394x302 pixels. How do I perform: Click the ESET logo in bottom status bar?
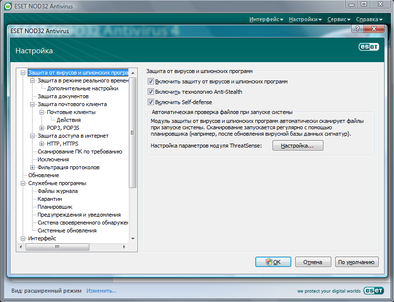point(373,291)
